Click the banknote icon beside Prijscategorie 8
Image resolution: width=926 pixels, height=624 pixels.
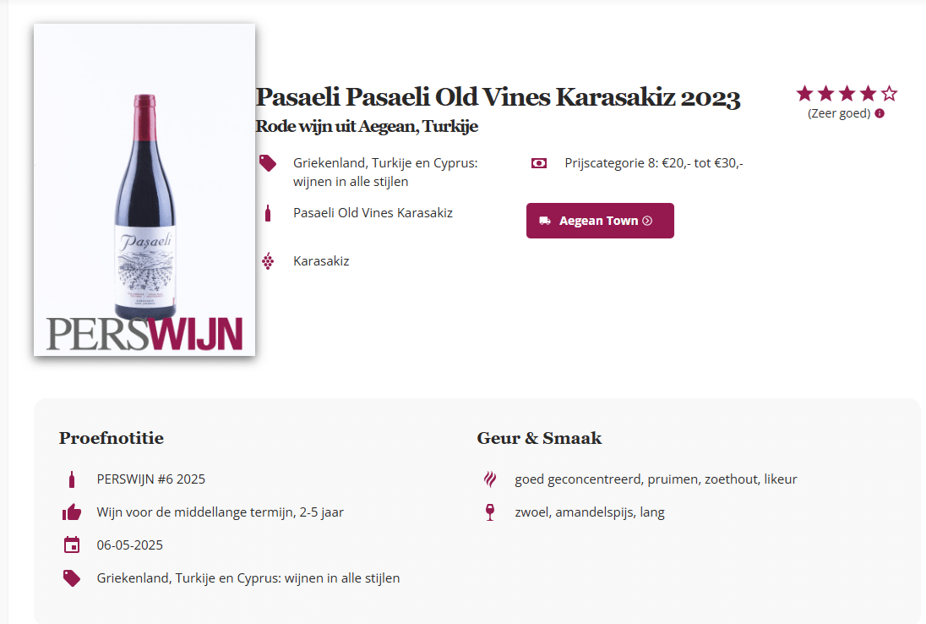click(x=539, y=163)
